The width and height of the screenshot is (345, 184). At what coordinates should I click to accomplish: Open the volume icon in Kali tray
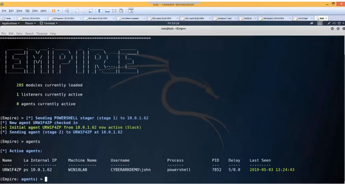tap(334, 23)
